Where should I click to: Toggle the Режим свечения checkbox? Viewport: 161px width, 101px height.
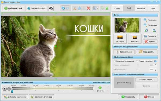(x=137, y=61)
